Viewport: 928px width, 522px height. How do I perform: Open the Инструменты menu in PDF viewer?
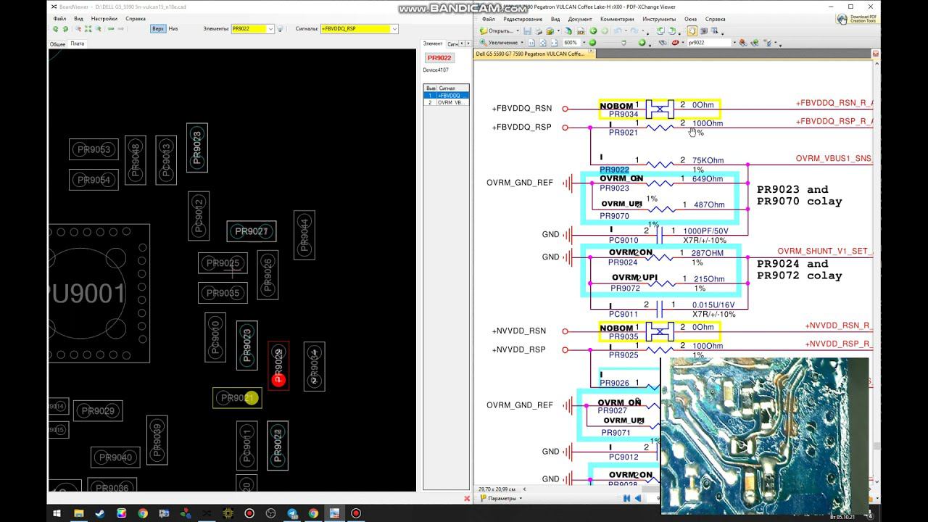point(658,19)
